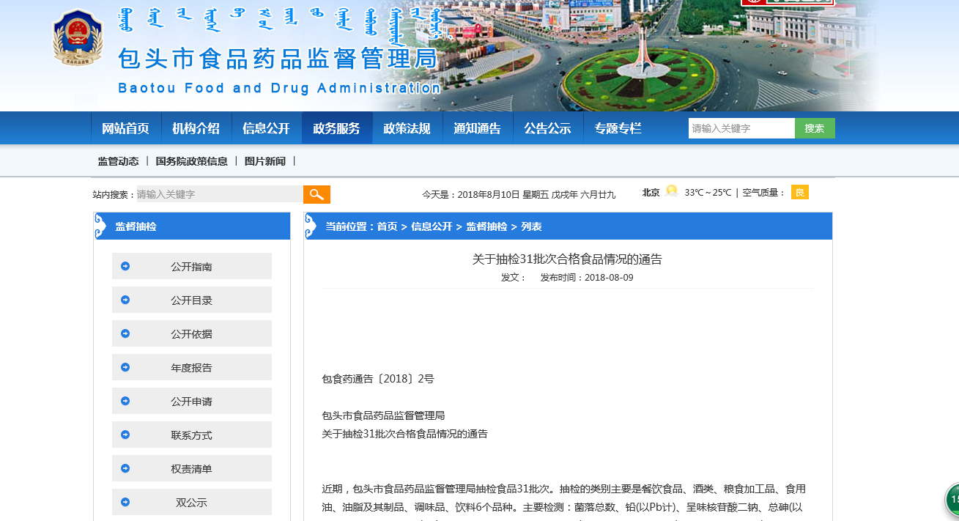Click the weather sun icon beside 北京
The height and width of the screenshot is (521, 959).
click(x=672, y=192)
